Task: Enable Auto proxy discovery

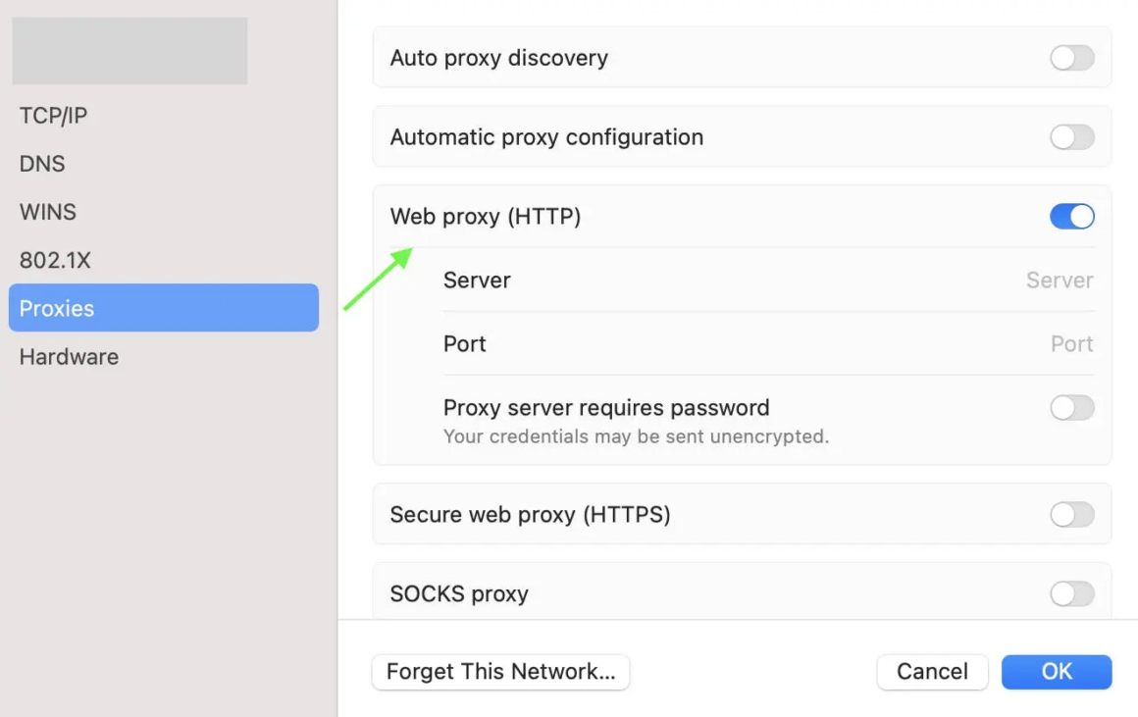Action: point(1071,58)
